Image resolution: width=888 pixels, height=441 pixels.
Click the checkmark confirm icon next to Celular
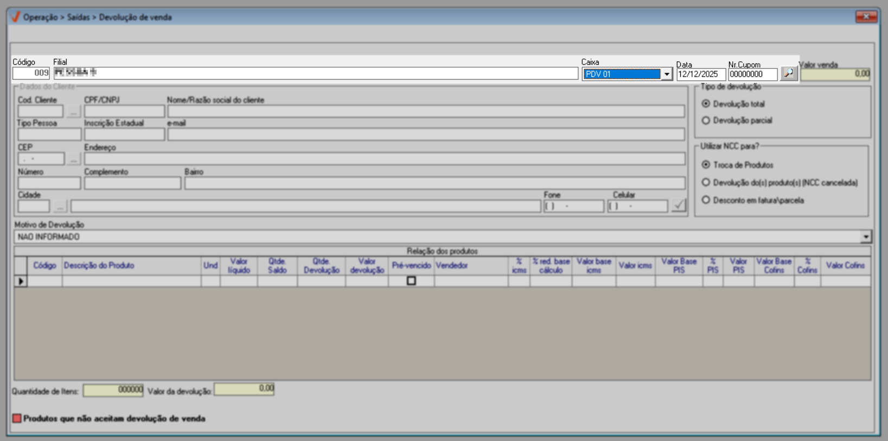(679, 206)
